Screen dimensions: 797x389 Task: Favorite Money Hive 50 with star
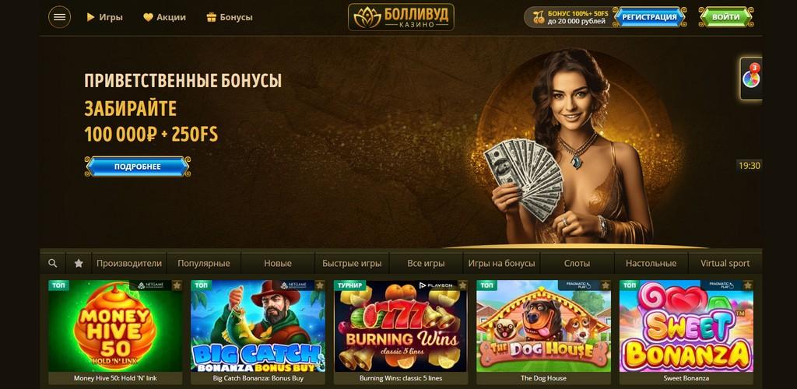click(x=177, y=286)
